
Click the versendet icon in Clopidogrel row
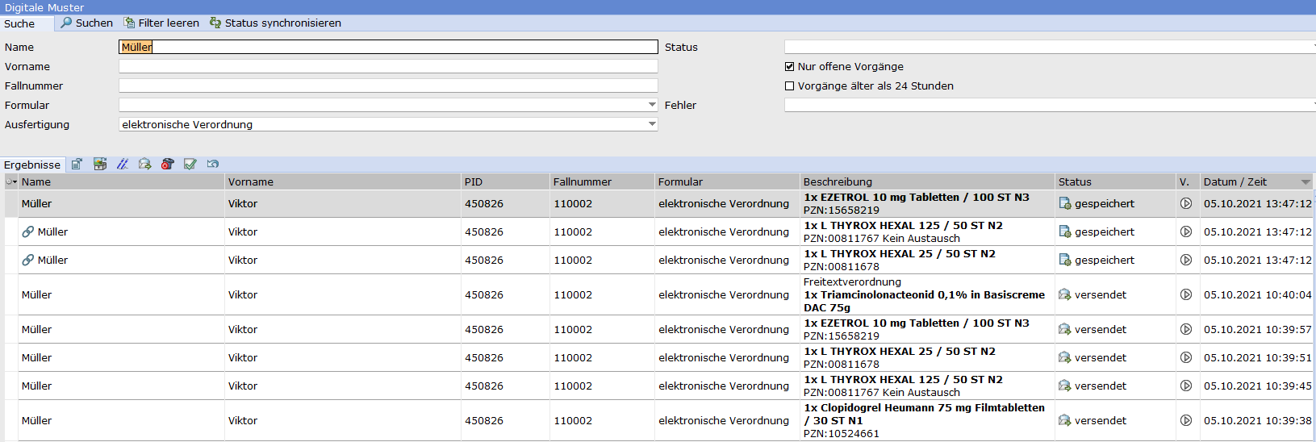pyautogui.click(x=1065, y=420)
